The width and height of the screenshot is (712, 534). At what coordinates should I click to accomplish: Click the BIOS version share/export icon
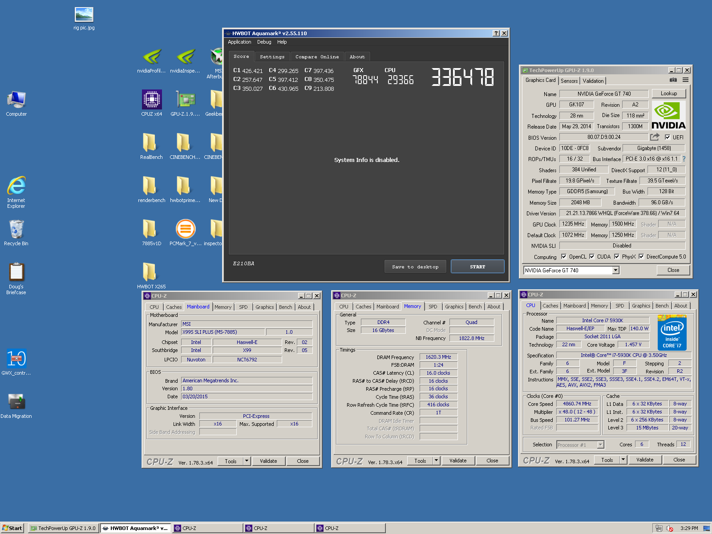tap(655, 137)
